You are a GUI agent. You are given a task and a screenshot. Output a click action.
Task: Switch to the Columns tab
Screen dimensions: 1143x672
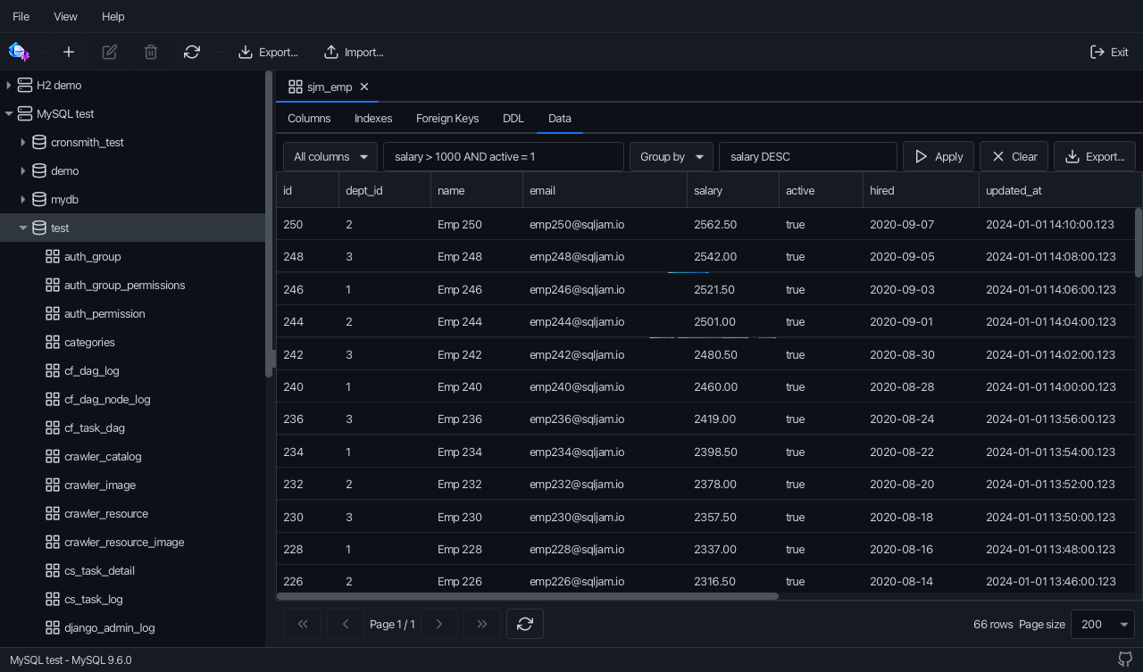tap(309, 118)
